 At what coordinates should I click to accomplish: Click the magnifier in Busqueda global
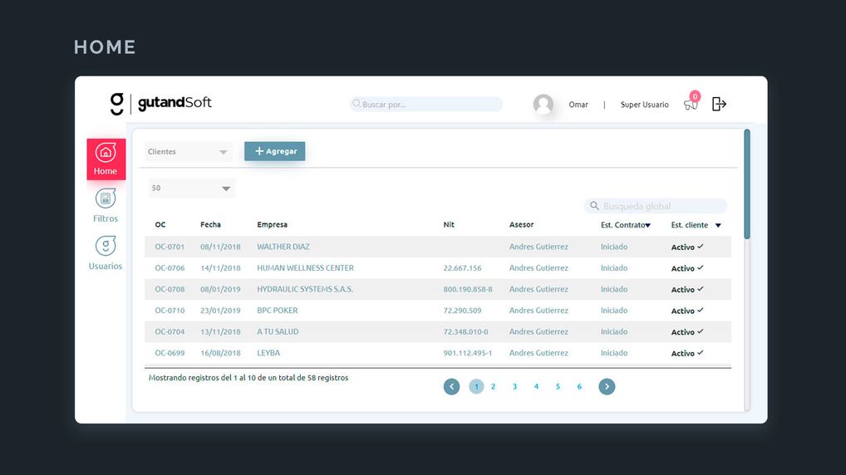point(594,206)
